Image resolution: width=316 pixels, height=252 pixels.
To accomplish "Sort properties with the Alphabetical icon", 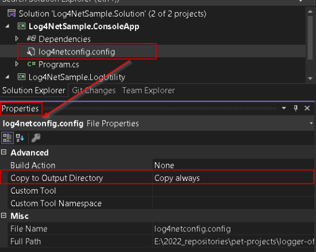I will click(x=20, y=138).
